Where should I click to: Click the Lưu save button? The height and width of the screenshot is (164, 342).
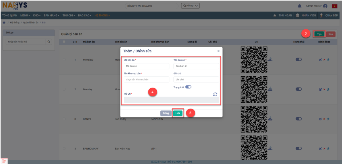click(178, 113)
